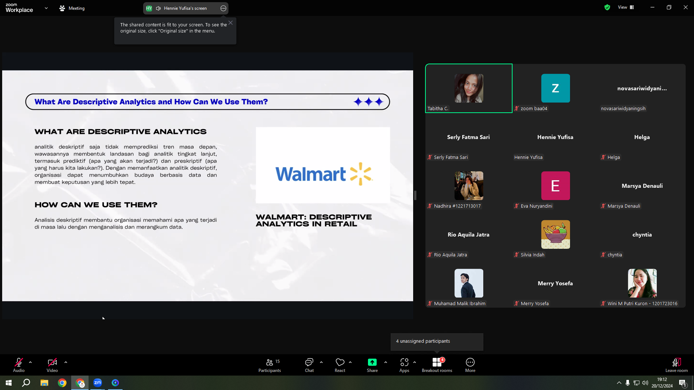The width and height of the screenshot is (694, 390).
Task: Select Silvia Indah fruit bowl avatar
Action: click(x=556, y=234)
